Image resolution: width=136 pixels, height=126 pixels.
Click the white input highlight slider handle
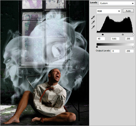133,34
